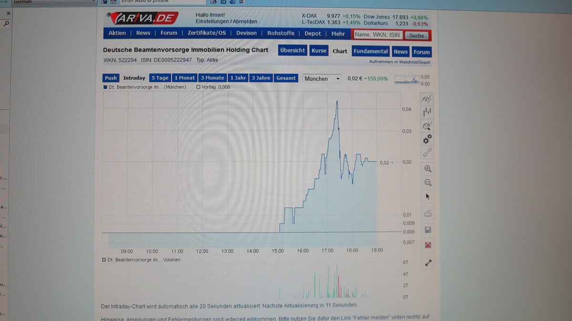Open the Einstellungen link

coord(212,21)
